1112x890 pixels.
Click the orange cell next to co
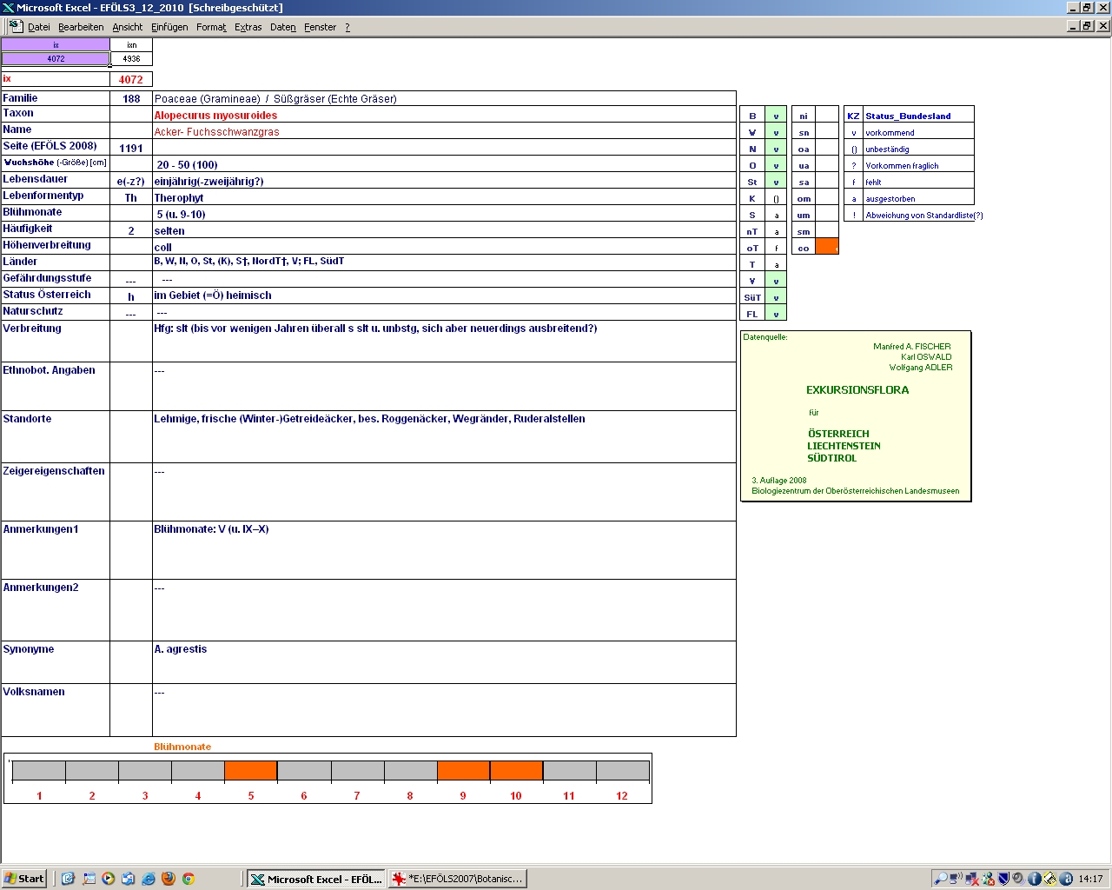pyautogui.click(x=826, y=248)
